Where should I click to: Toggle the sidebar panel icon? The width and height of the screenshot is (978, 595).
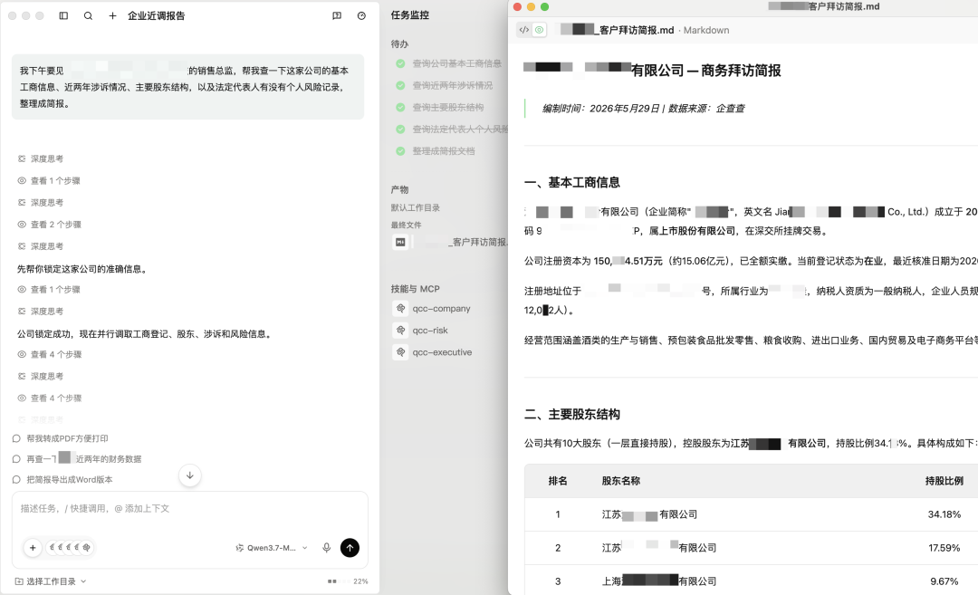pos(63,15)
